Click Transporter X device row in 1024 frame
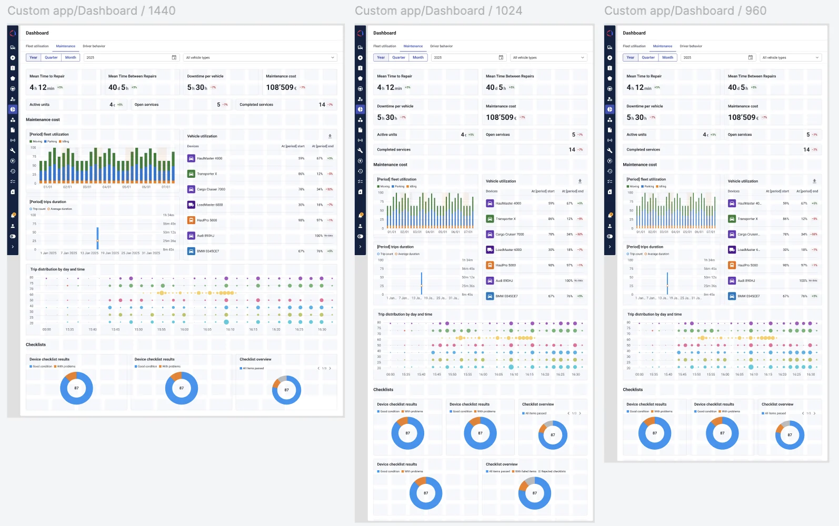The width and height of the screenshot is (839, 526). point(534,219)
